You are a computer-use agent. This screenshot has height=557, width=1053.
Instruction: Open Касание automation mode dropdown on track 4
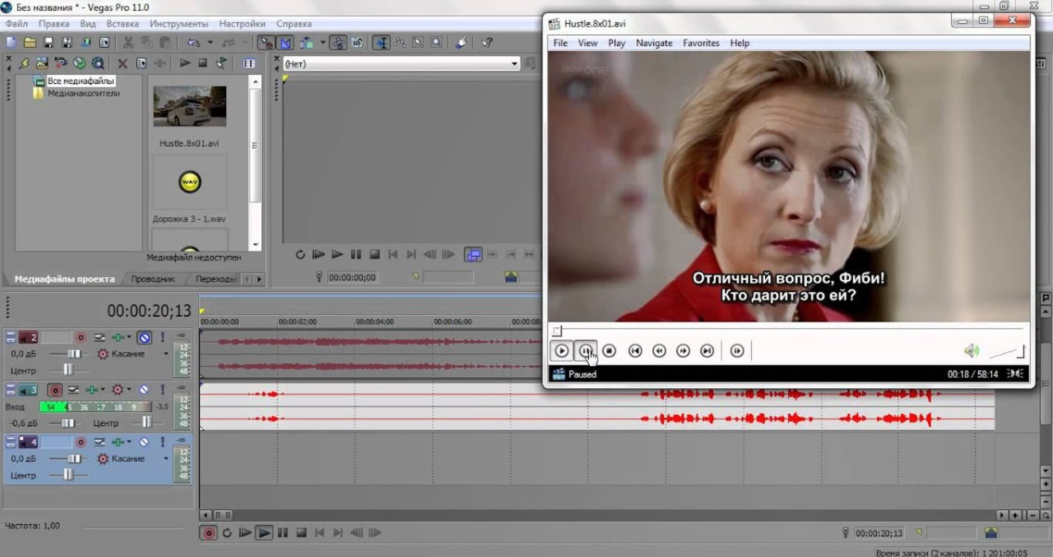(x=166, y=459)
